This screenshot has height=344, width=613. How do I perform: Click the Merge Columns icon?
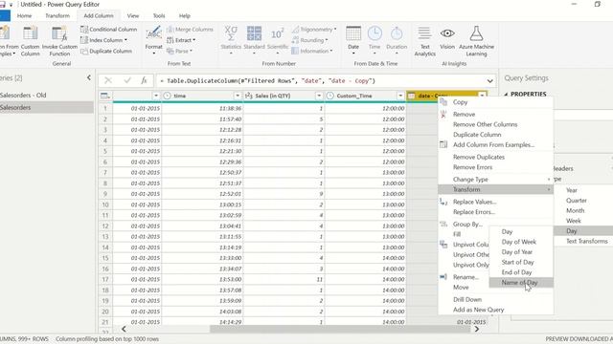[170, 30]
